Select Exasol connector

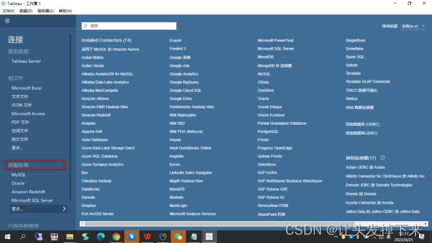click(176, 40)
